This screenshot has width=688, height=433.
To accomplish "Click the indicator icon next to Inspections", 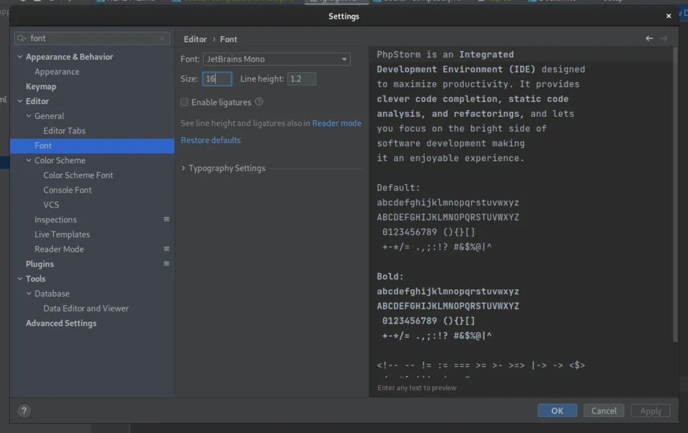I will pos(165,220).
